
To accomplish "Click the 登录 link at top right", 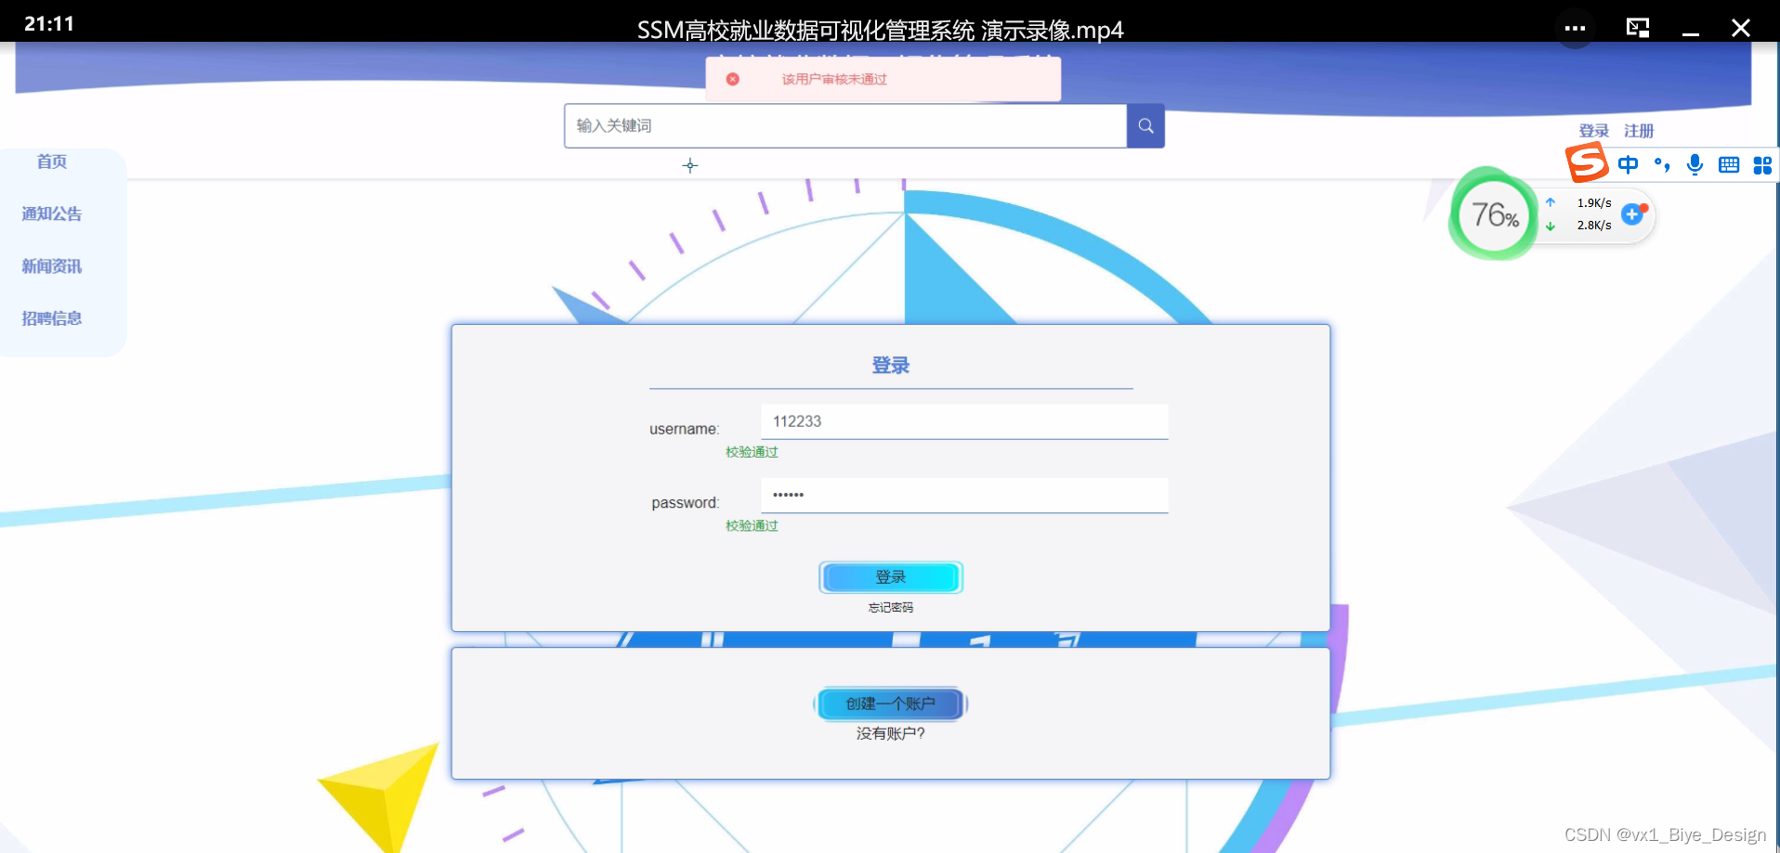I will (x=1593, y=131).
